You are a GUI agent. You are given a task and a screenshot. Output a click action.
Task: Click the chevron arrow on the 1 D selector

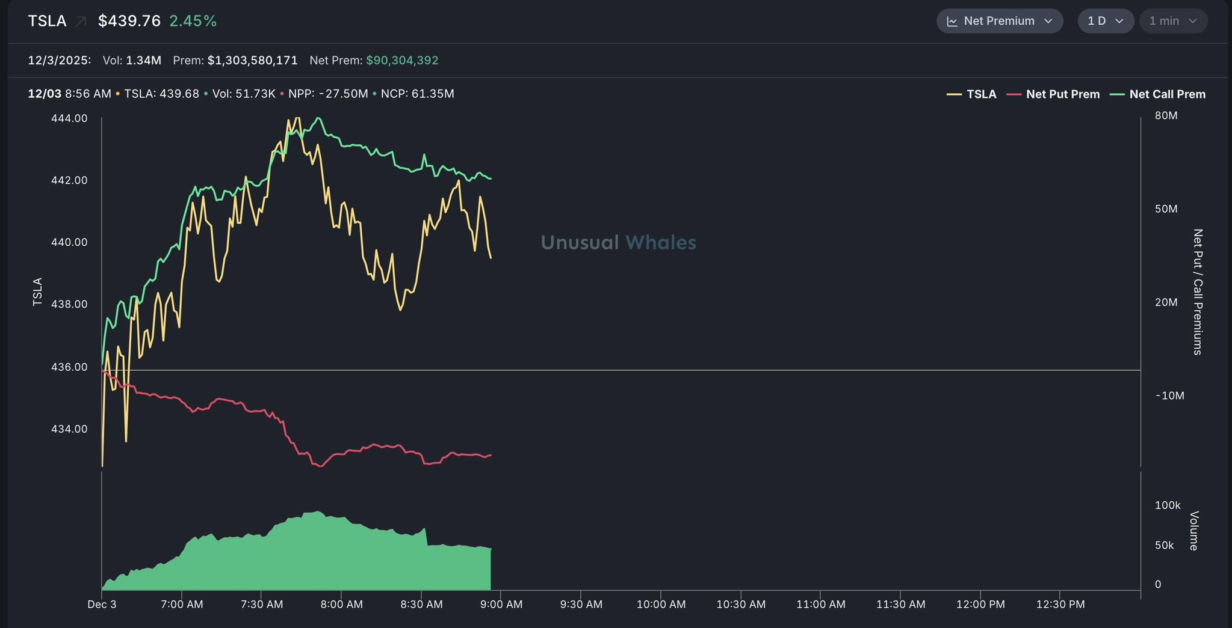pyautogui.click(x=1119, y=21)
